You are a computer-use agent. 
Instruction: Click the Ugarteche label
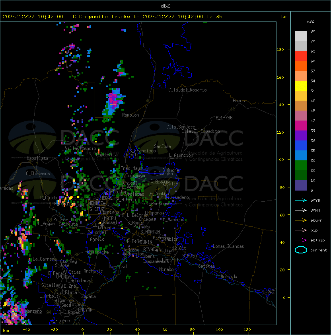[98, 252]
